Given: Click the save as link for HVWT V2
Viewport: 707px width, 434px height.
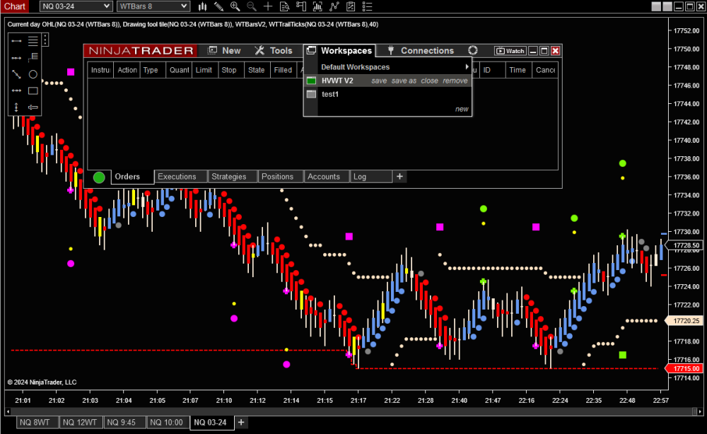Looking at the screenshot, I should (x=404, y=81).
